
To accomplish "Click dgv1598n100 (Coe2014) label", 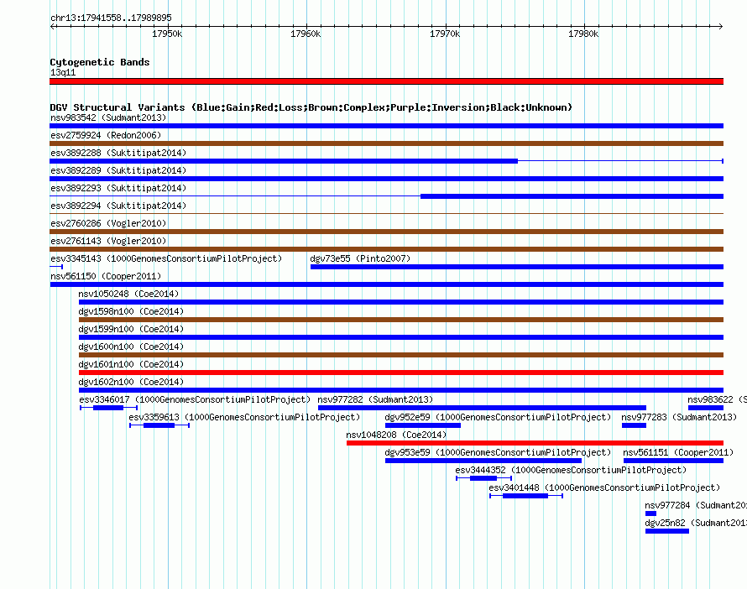I will click(131, 311).
